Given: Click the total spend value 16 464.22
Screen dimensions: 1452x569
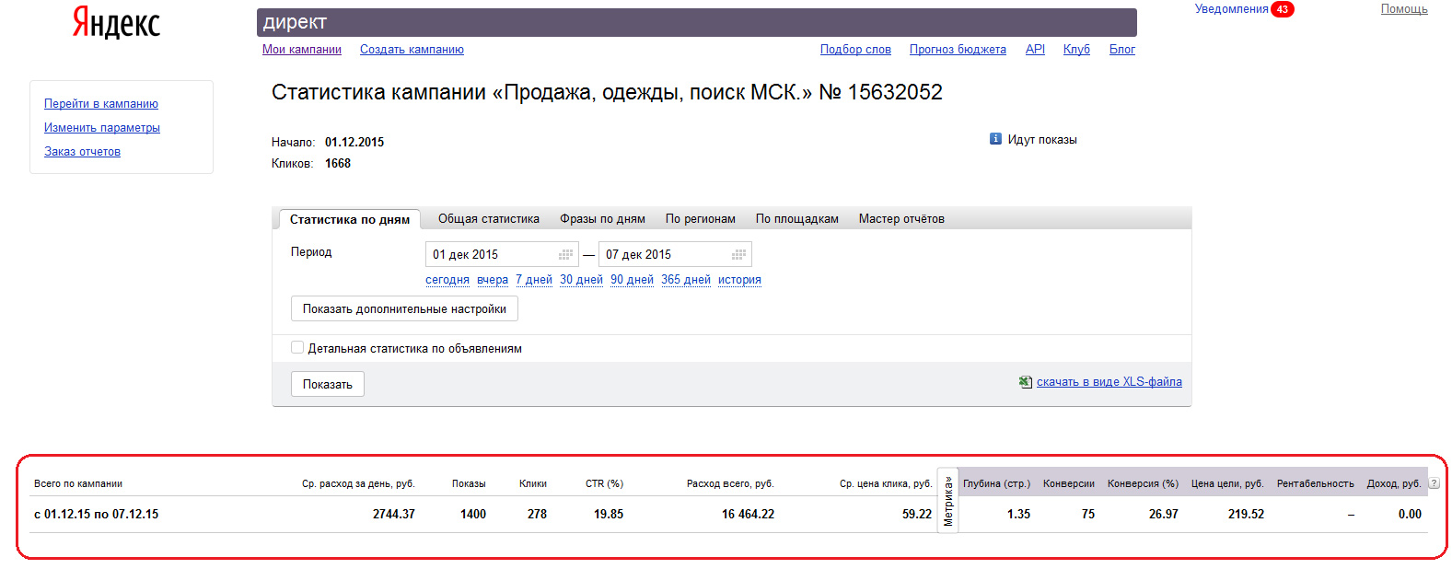Looking at the screenshot, I should [x=748, y=515].
